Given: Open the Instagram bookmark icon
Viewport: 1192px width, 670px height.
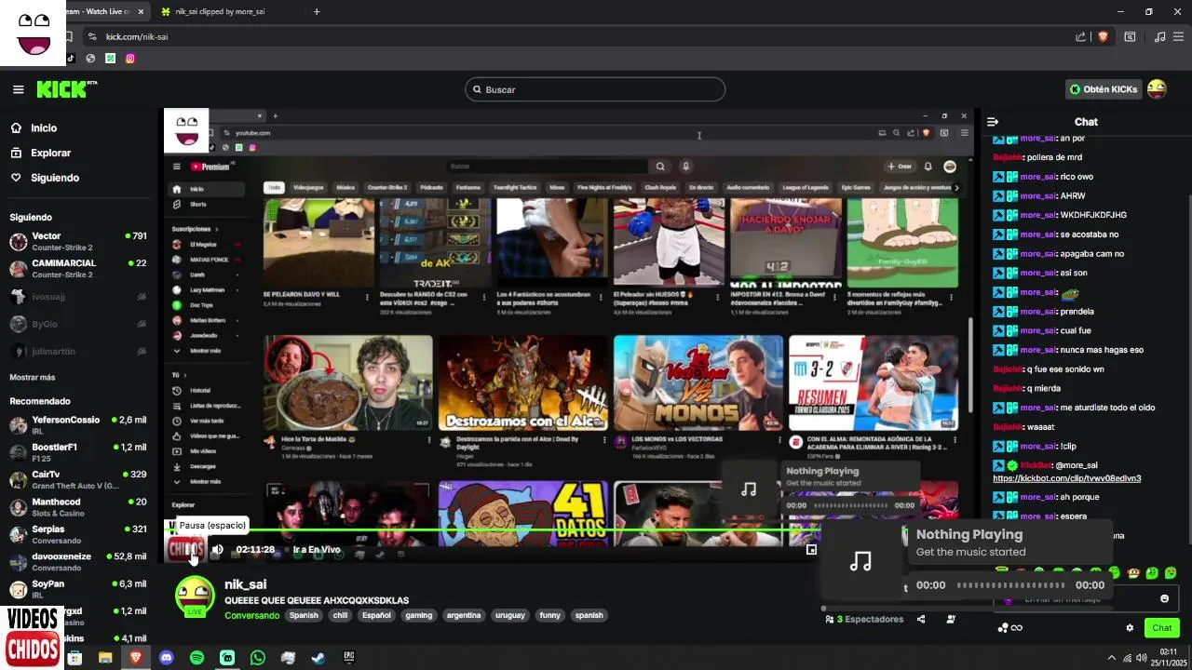Looking at the screenshot, I should 130,58.
